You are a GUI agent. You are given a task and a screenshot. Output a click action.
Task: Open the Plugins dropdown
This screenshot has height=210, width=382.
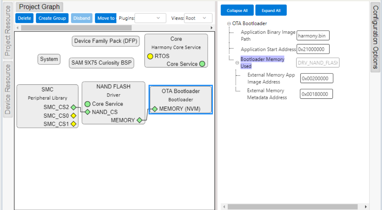[x=150, y=18]
